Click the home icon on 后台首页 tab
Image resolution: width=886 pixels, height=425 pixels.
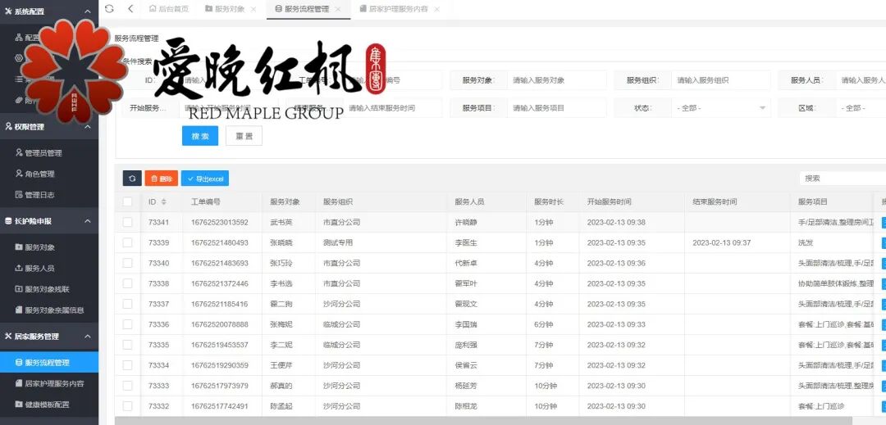point(153,8)
